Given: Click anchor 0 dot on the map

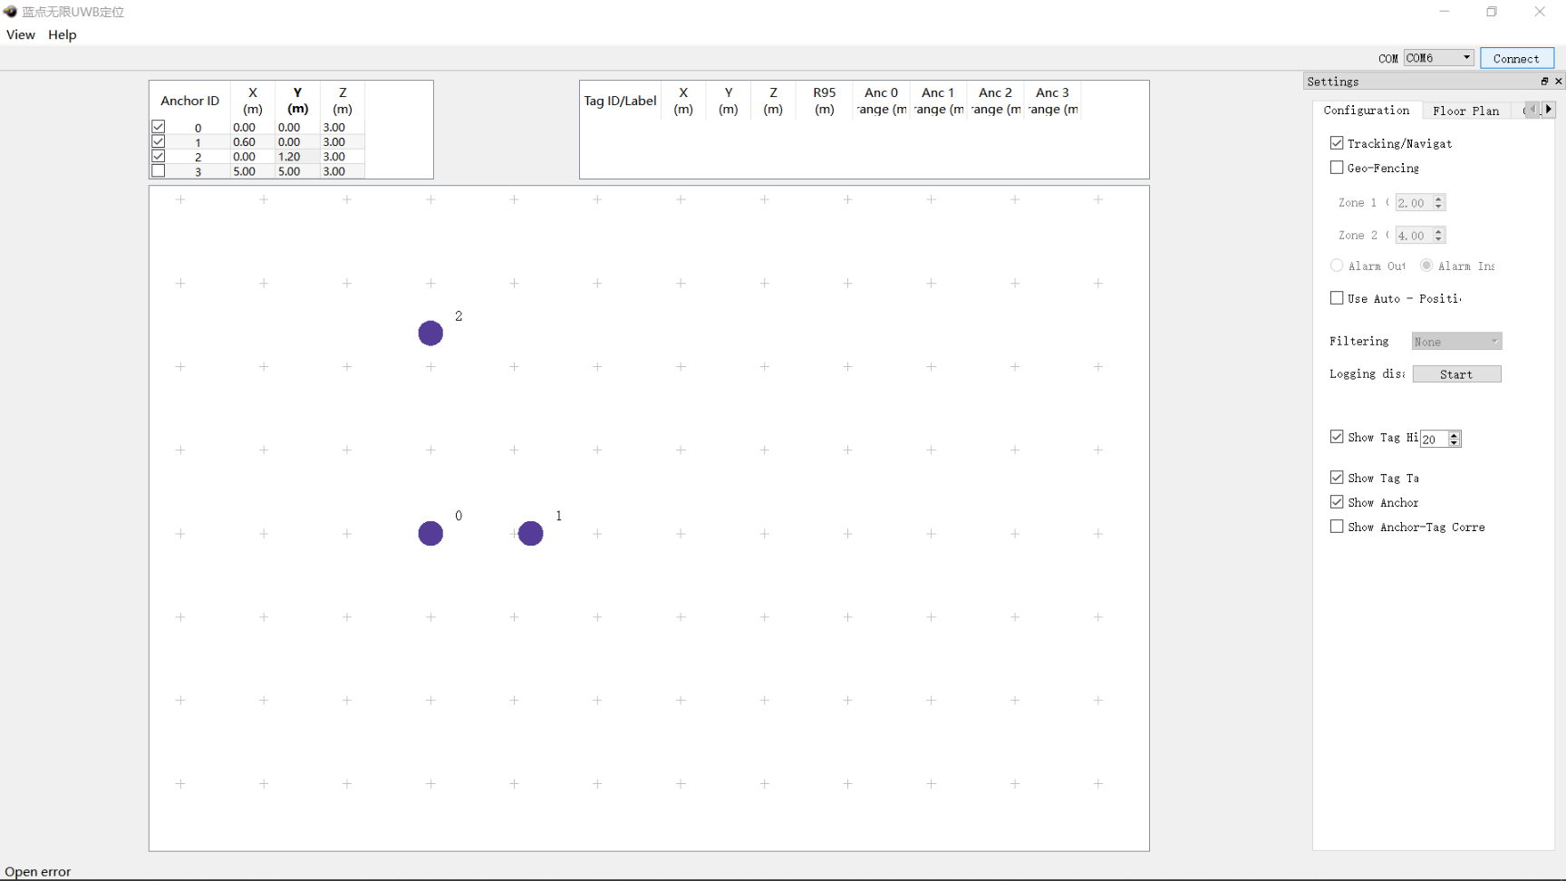Looking at the screenshot, I should point(430,534).
